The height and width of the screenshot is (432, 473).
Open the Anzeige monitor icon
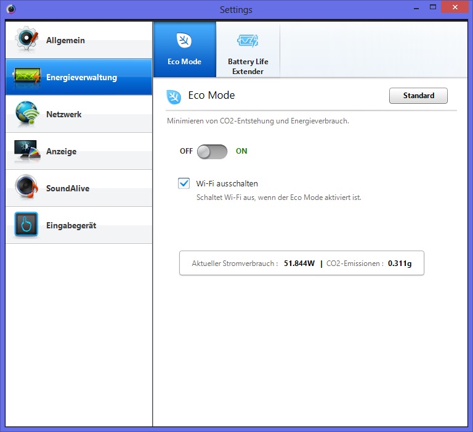coord(27,150)
